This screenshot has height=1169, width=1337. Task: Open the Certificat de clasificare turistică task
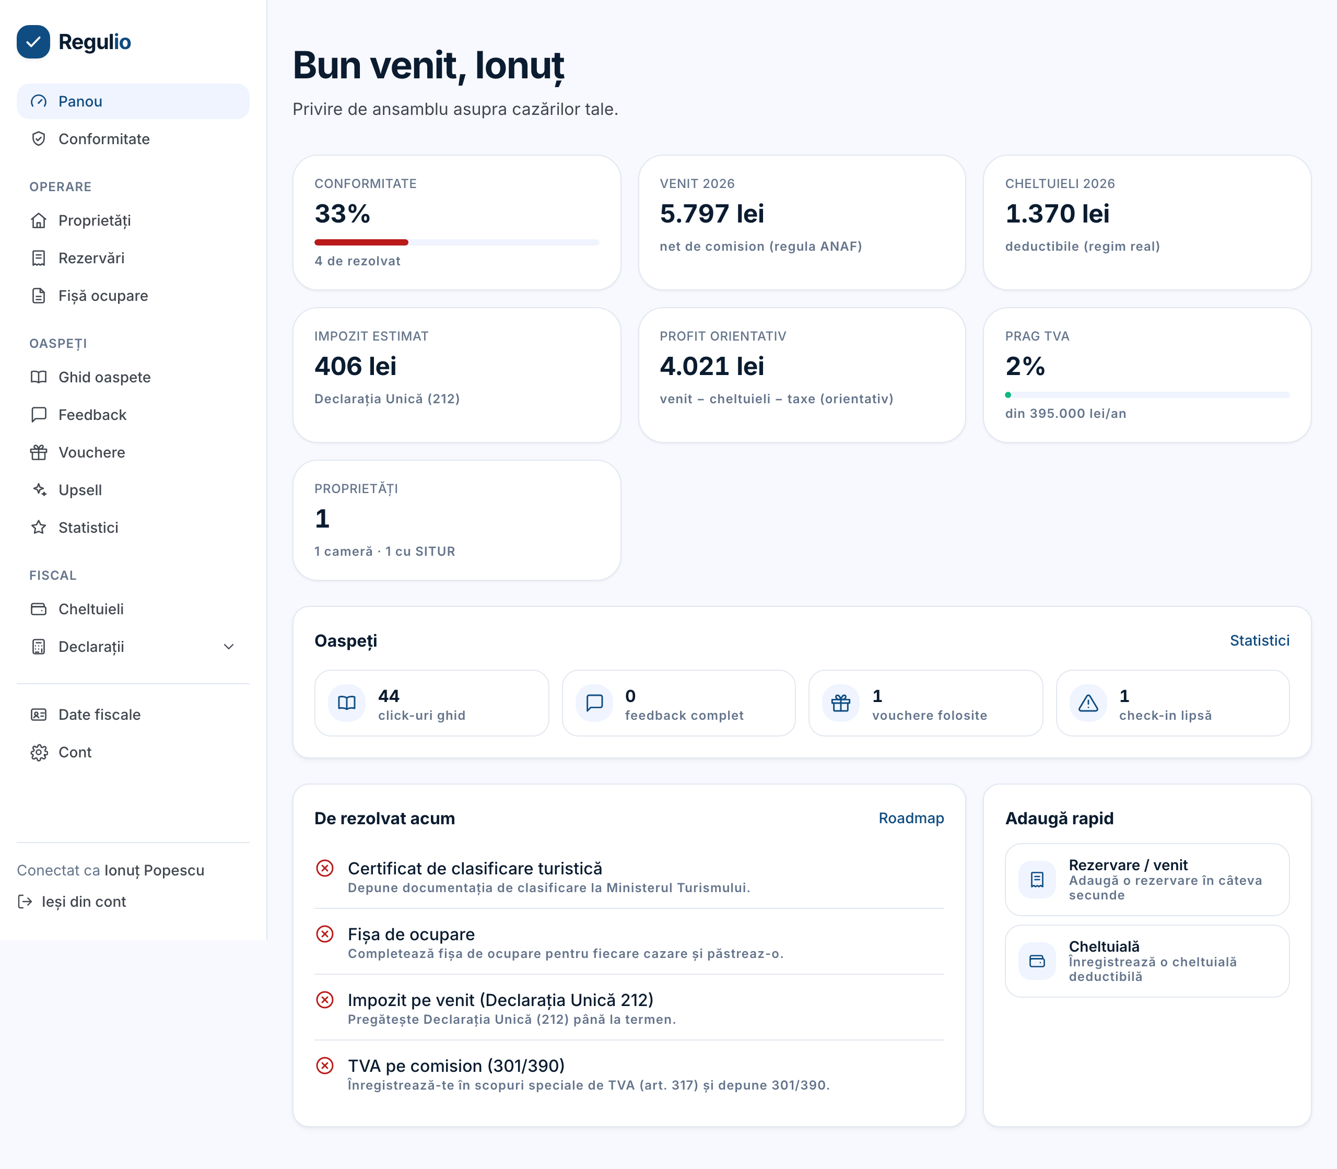coord(629,876)
